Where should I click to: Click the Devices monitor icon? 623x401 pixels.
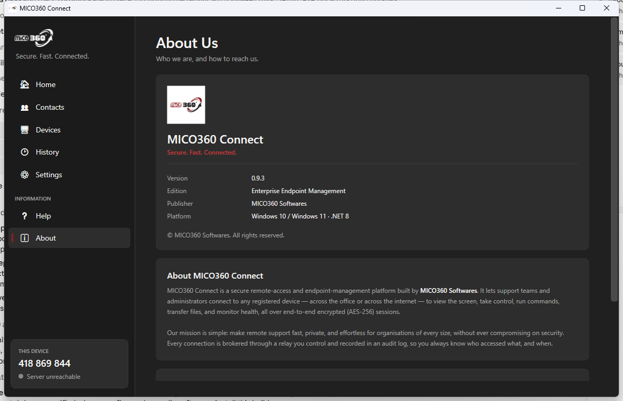25,130
